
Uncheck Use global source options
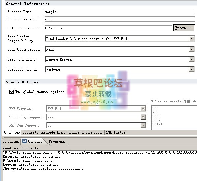[x=11, y=92]
